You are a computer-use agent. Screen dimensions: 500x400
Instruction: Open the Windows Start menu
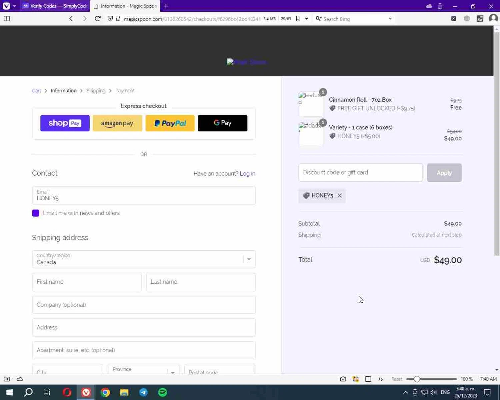tap(9, 392)
